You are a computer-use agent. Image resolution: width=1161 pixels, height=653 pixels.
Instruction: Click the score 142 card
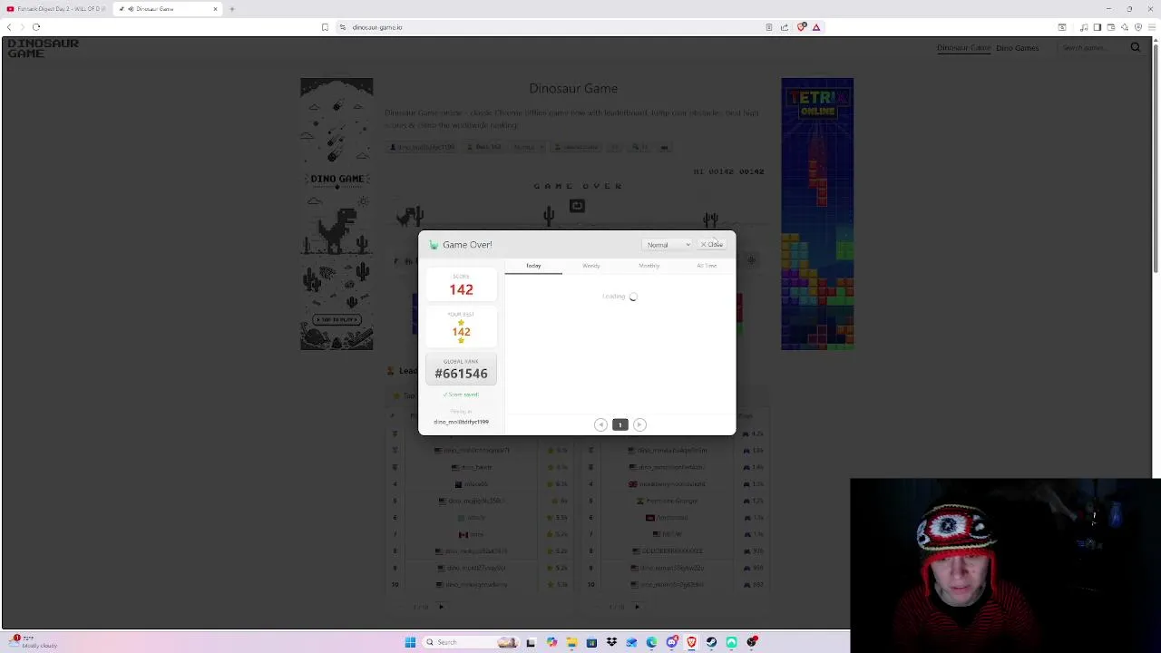[461, 286]
